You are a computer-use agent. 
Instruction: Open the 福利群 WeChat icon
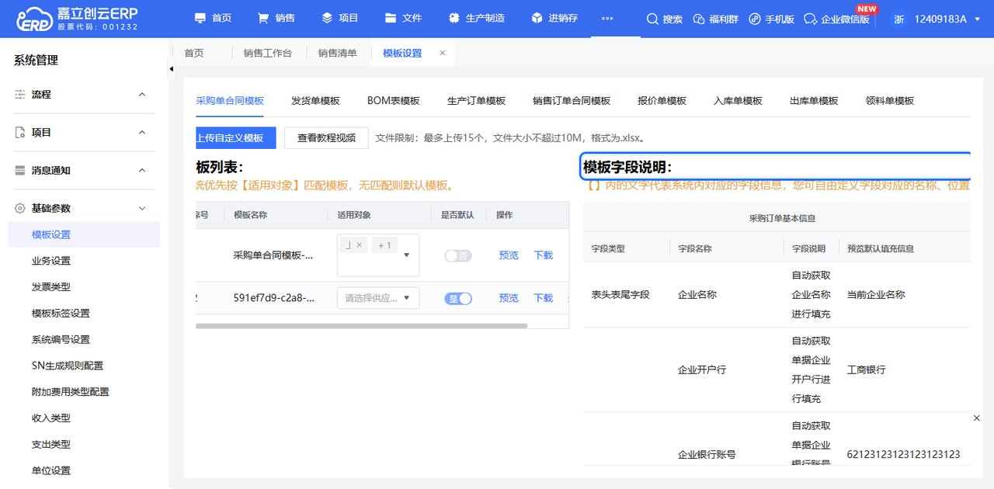pyautogui.click(x=698, y=19)
